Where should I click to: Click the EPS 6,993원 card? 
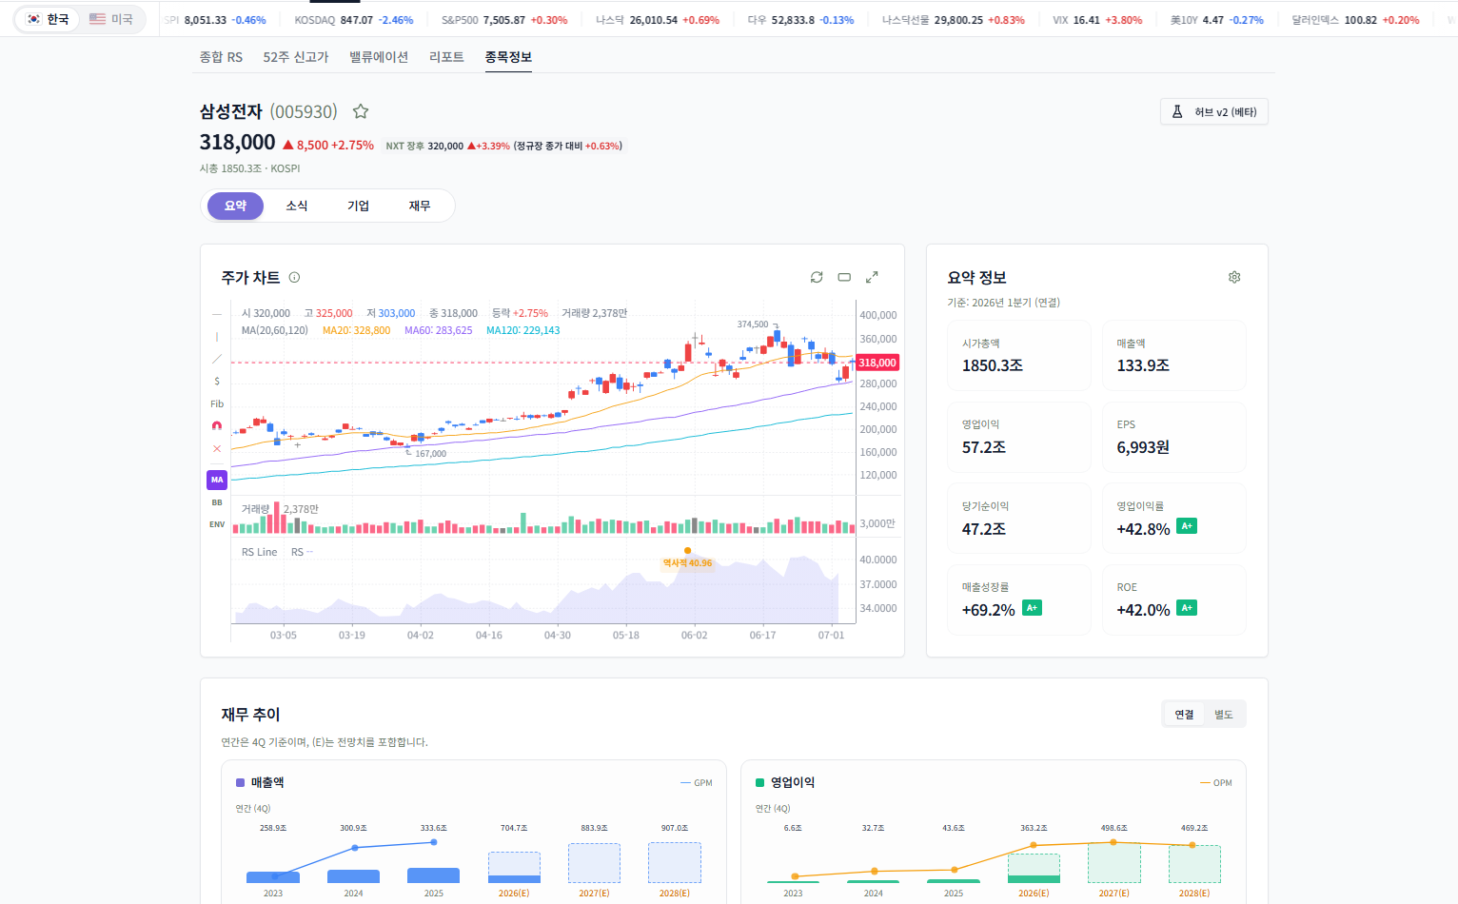click(x=1174, y=437)
